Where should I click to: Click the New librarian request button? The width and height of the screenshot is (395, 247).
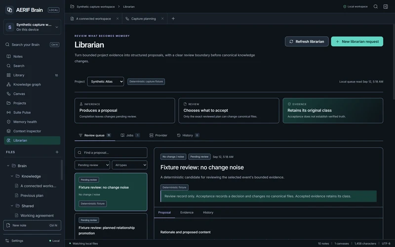(357, 41)
